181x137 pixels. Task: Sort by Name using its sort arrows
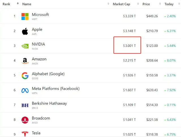click(x=108, y=4)
